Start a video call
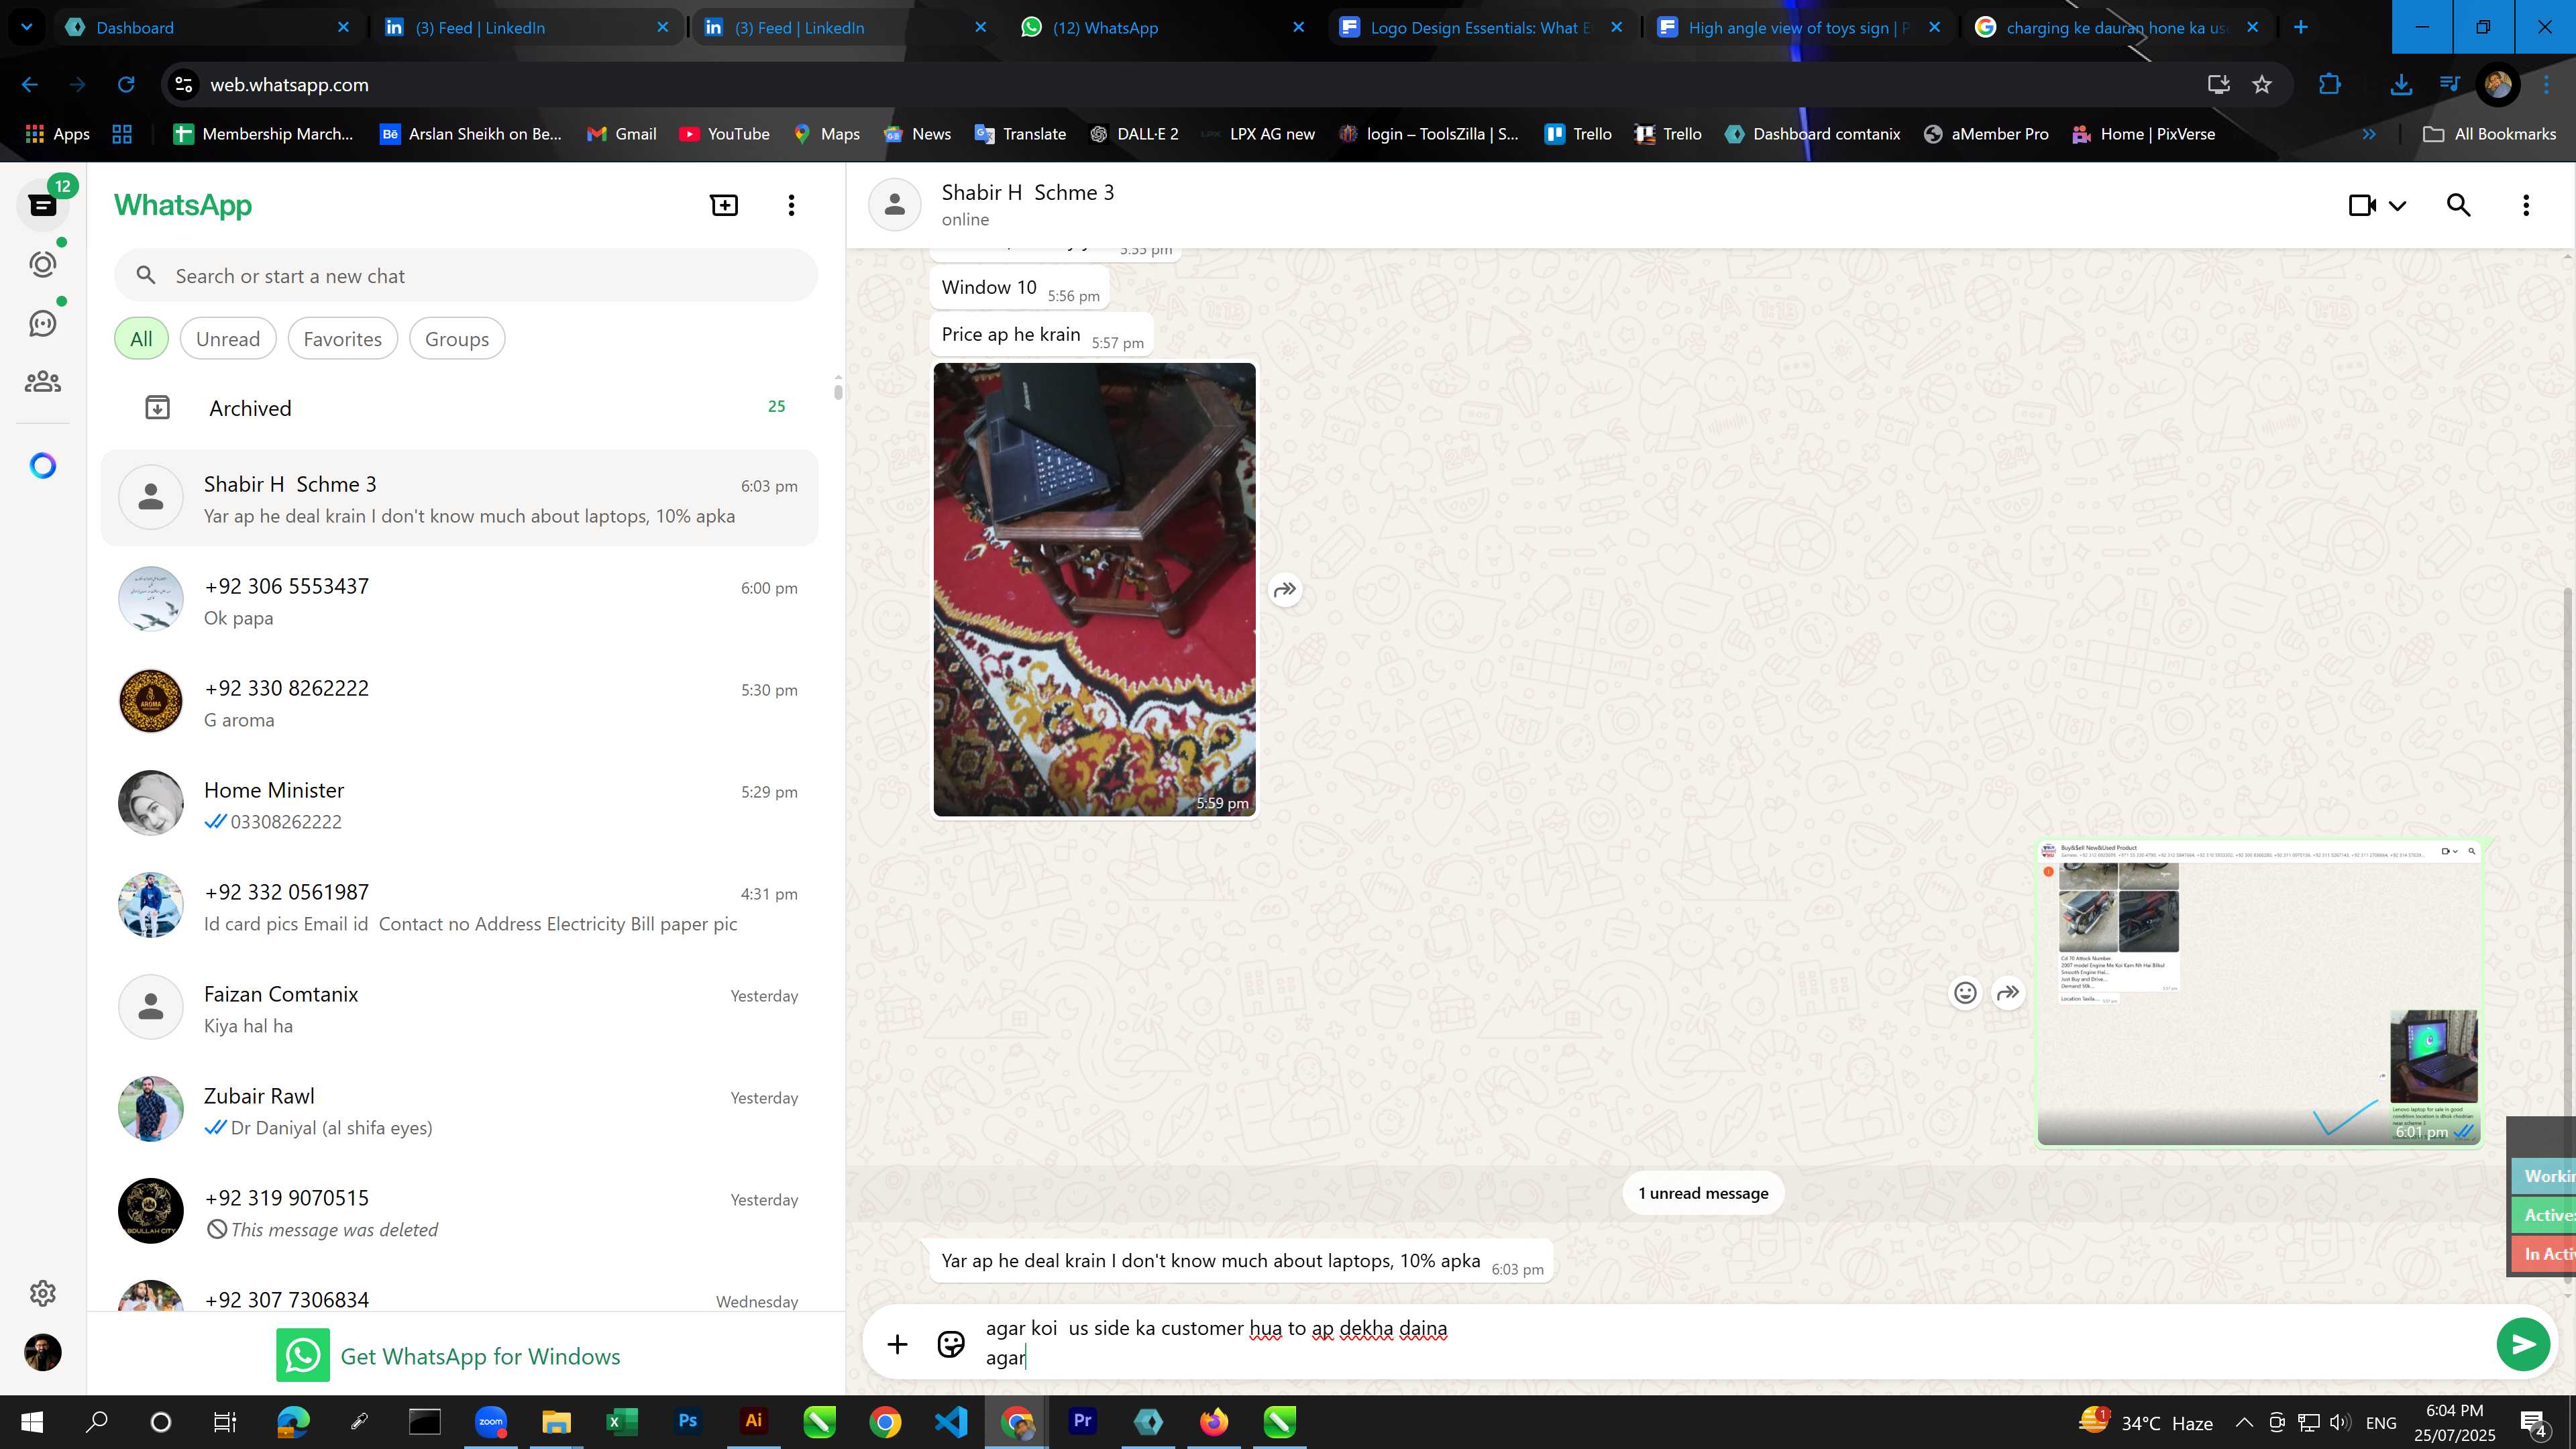The width and height of the screenshot is (2576, 1449). [x=2362, y=205]
